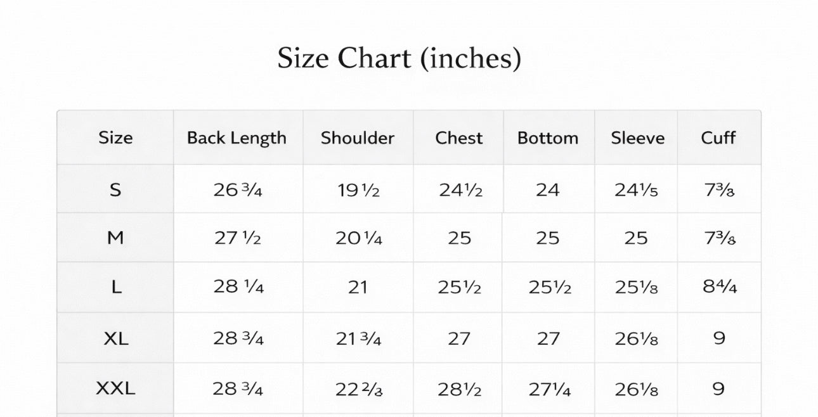Select the shoulder value for size M

point(358,238)
